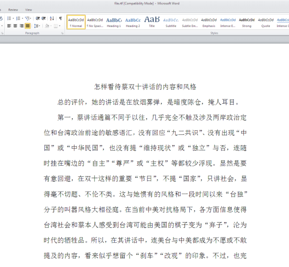Click the document title line 怎样看待蔡双十讲话的内容和风格
The image size is (289, 267).
145,86
